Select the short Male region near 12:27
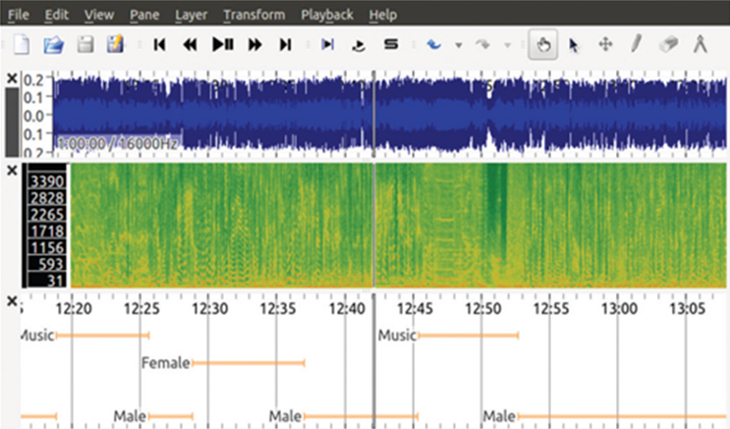730x429 pixels. pyautogui.click(x=170, y=416)
